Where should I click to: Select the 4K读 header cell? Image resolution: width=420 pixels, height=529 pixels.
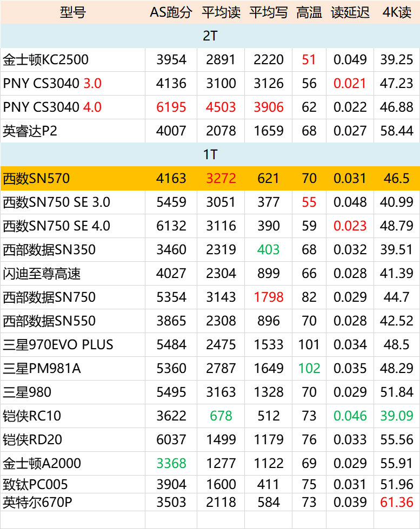pyautogui.click(x=397, y=12)
